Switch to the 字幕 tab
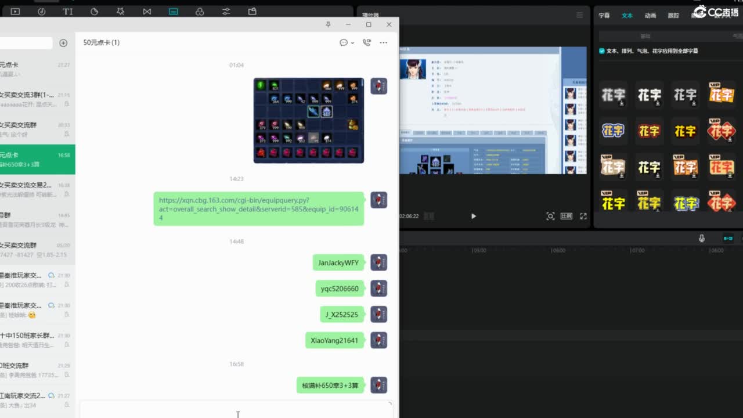Screen dimensions: 743x418 point(604,16)
